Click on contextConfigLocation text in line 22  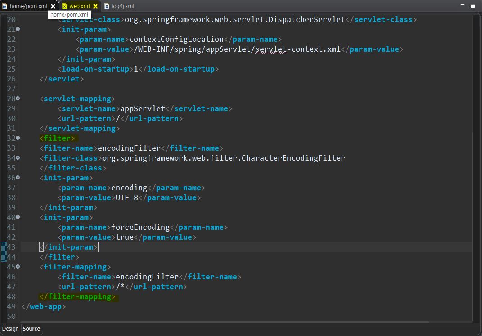[x=176, y=39]
